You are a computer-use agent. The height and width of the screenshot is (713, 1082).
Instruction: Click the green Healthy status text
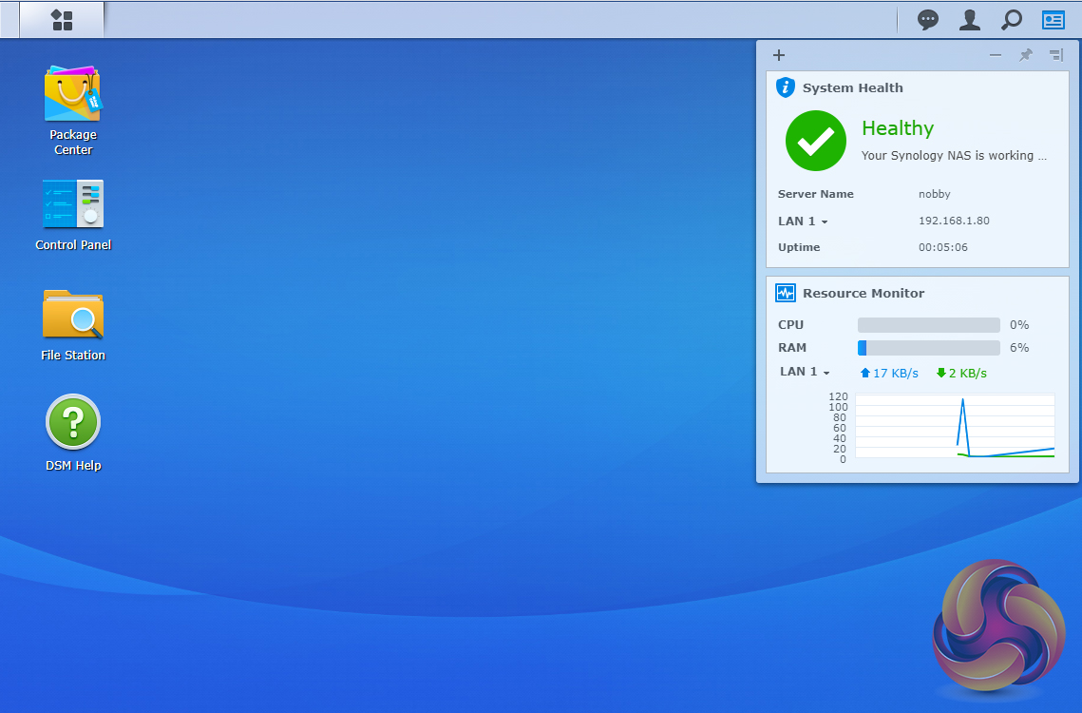[898, 128]
